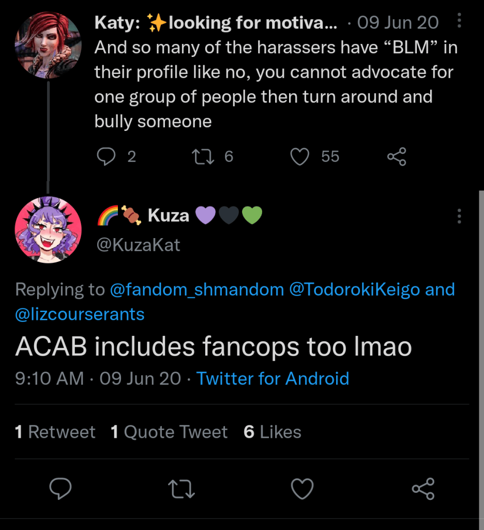View the 6 Likes list
This screenshot has height=530, width=484.
(273, 432)
